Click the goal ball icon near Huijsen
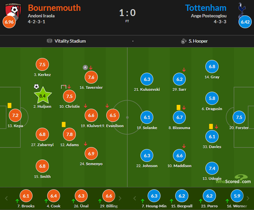 point(36,87)
